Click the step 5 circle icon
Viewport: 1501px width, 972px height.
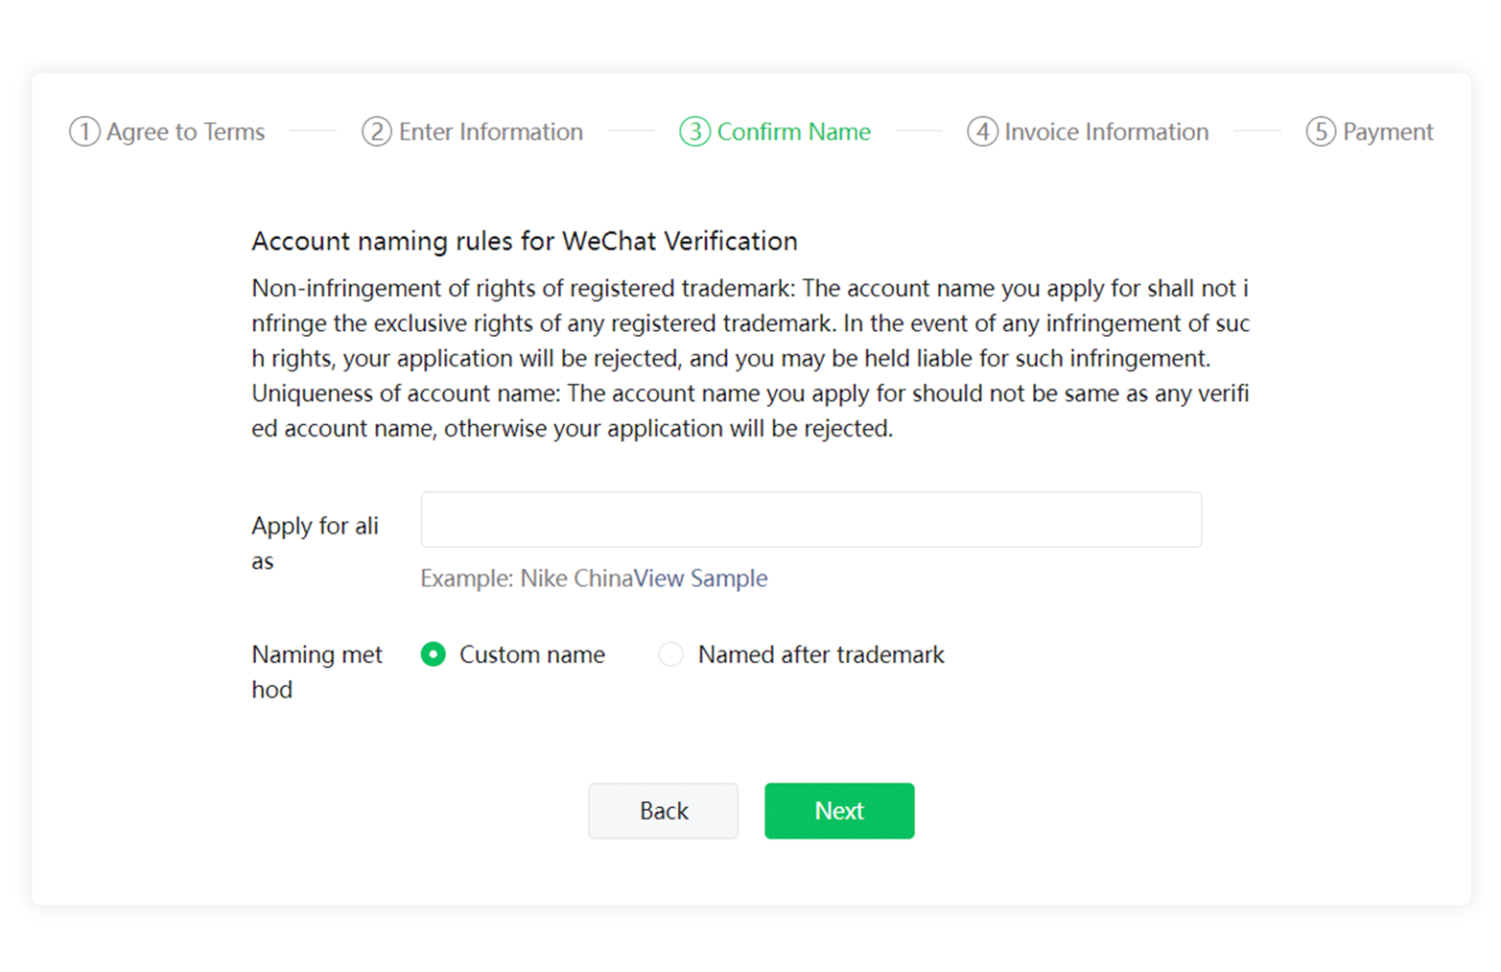(x=1320, y=131)
